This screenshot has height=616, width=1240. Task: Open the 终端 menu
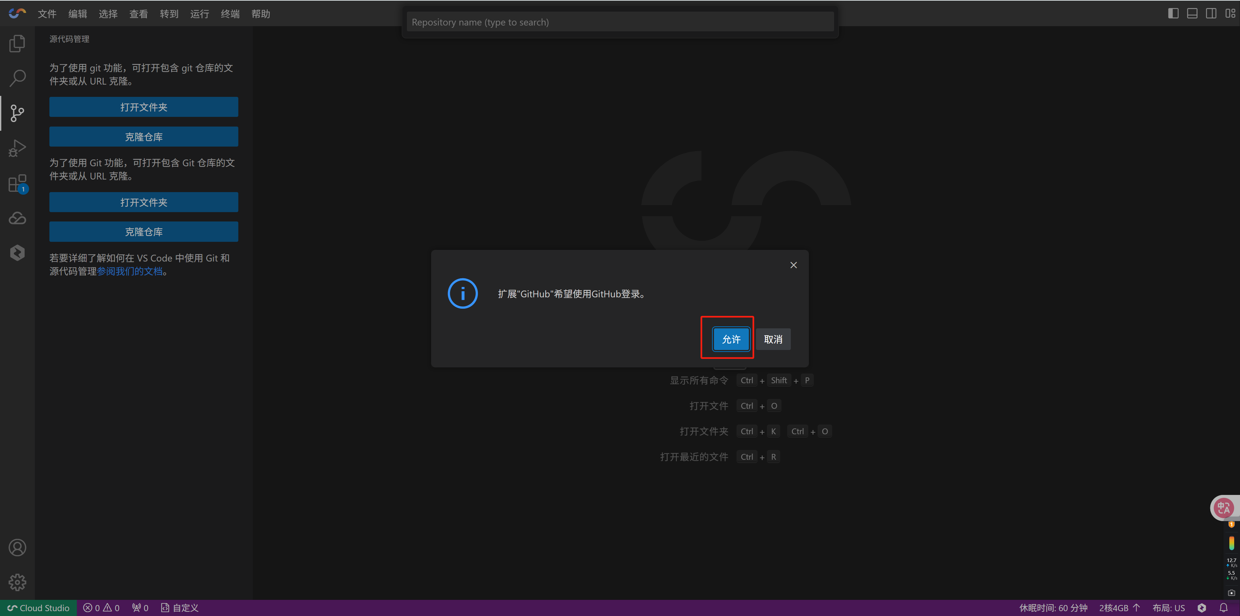pos(230,14)
